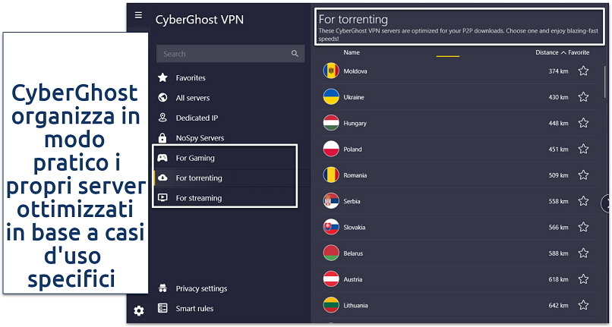Open Privacy settings
The width and height of the screenshot is (612, 327).
coord(201,288)
